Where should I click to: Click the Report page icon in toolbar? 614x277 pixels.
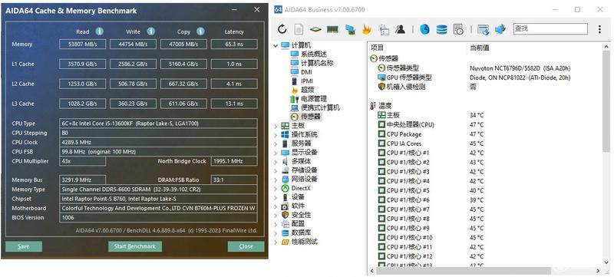pyautogui.click(x=299, y=29)
